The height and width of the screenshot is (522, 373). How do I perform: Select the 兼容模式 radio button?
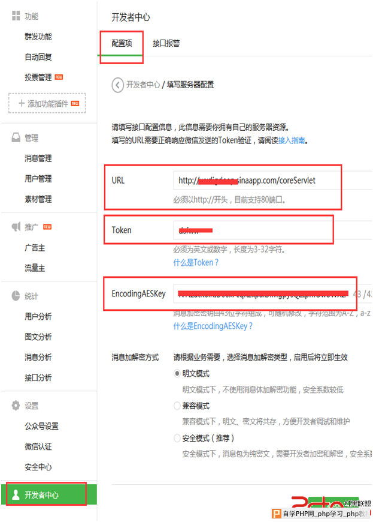tap(177, 406)
